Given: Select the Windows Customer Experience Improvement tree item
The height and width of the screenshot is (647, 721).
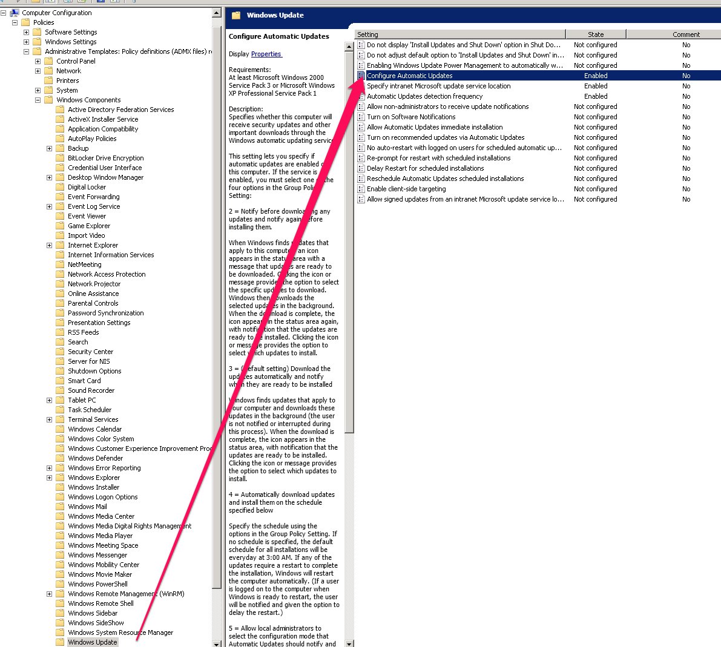Looking at the screenshot, I should point(140,449).
